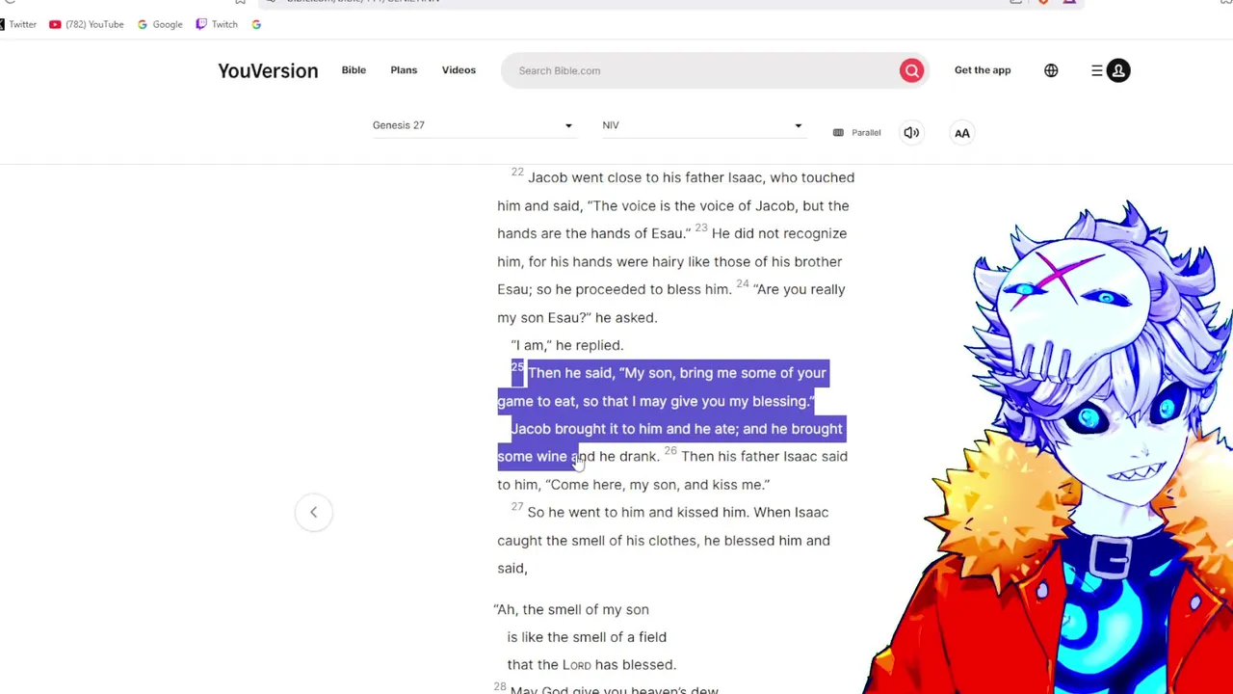Click line "is like the smell of a field"
Viewport: 1233px width, 694px height.
[x=587, y=637]
